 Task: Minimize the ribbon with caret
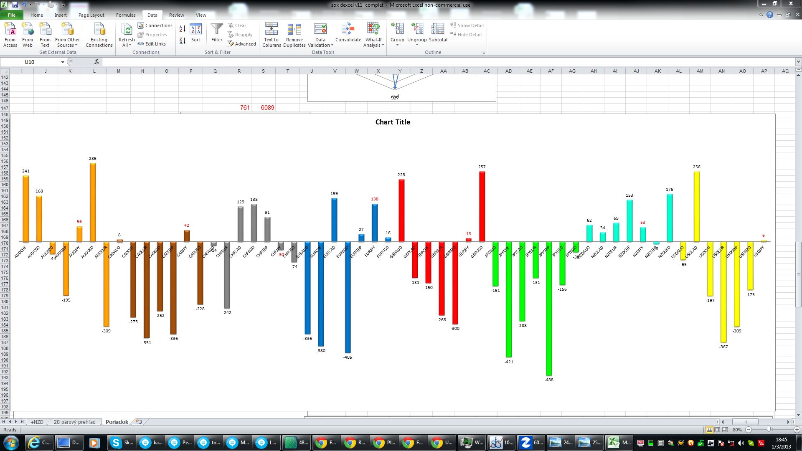tap(761, 15)
